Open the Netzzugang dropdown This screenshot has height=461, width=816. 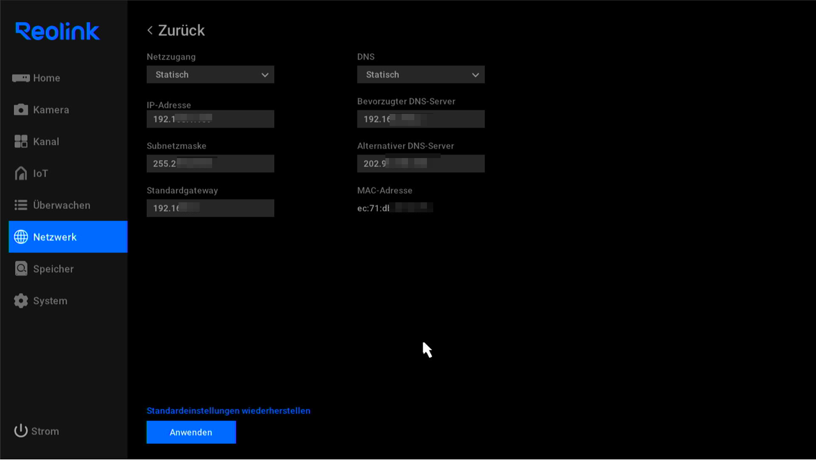pos(210,75)
